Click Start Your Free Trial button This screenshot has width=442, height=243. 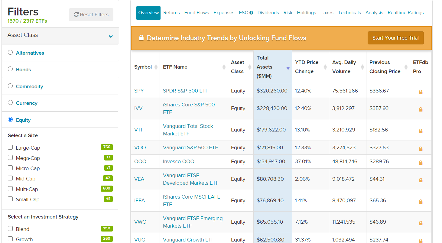(x=395, y=38)
